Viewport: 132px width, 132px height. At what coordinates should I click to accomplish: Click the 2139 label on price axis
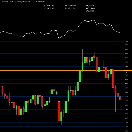(126, 41)
